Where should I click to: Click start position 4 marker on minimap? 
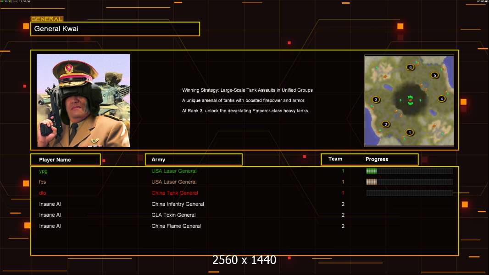442,99
